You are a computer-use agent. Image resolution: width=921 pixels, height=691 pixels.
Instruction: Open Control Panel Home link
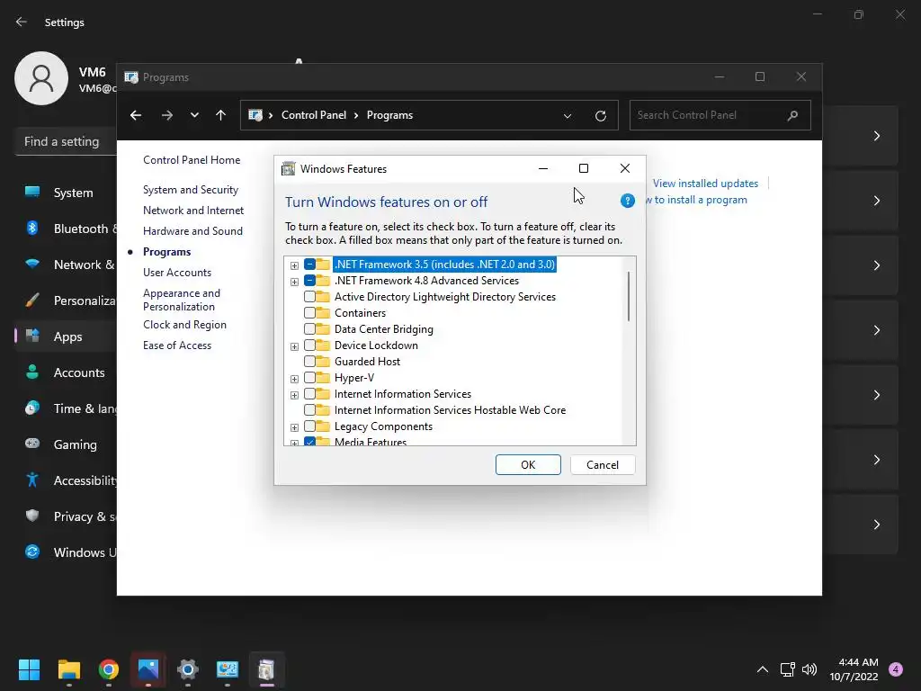tap(192, 160)
